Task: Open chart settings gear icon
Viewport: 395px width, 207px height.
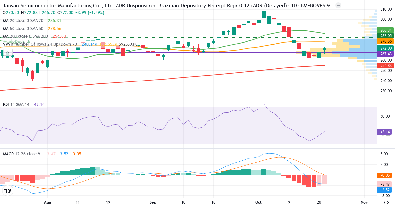Action: tap(386, 202)
